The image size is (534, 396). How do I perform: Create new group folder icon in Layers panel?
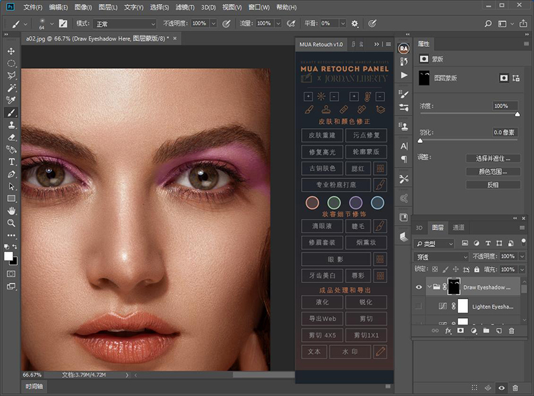(x=486, y=331)
